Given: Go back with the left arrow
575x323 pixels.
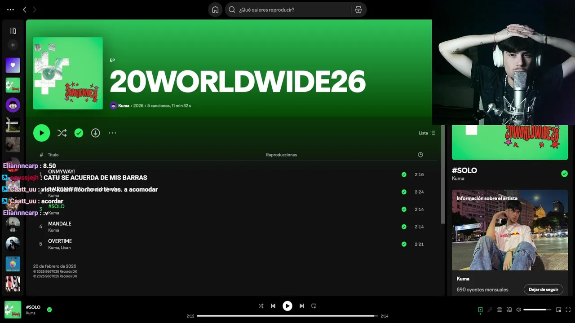Looking at the screenshot, I should coord(25,9).
